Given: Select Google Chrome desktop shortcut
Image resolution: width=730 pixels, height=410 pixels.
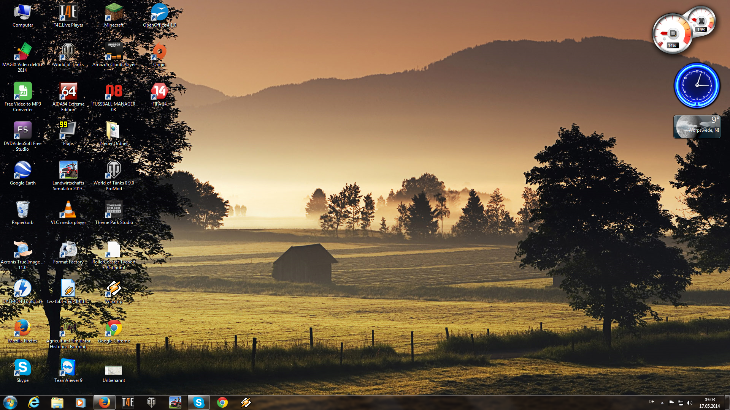Looking at the screenshot, I should [114, 331].
